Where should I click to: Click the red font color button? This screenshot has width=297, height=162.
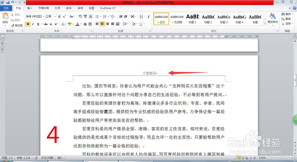pyautogui.click(x=77, y=24)
